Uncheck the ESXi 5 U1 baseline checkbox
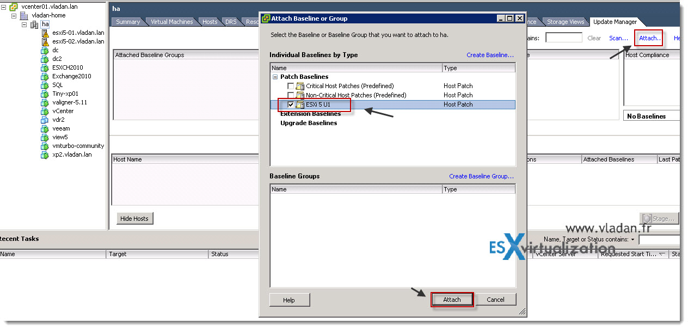Image resolution: width=688 pixels, height=329 pixels. pyautogui.click(x=291, y=104)
